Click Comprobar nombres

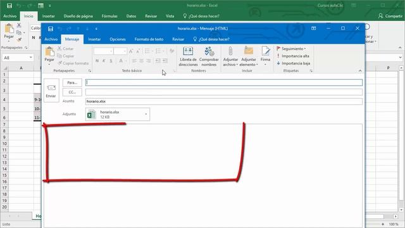[209, 56]
